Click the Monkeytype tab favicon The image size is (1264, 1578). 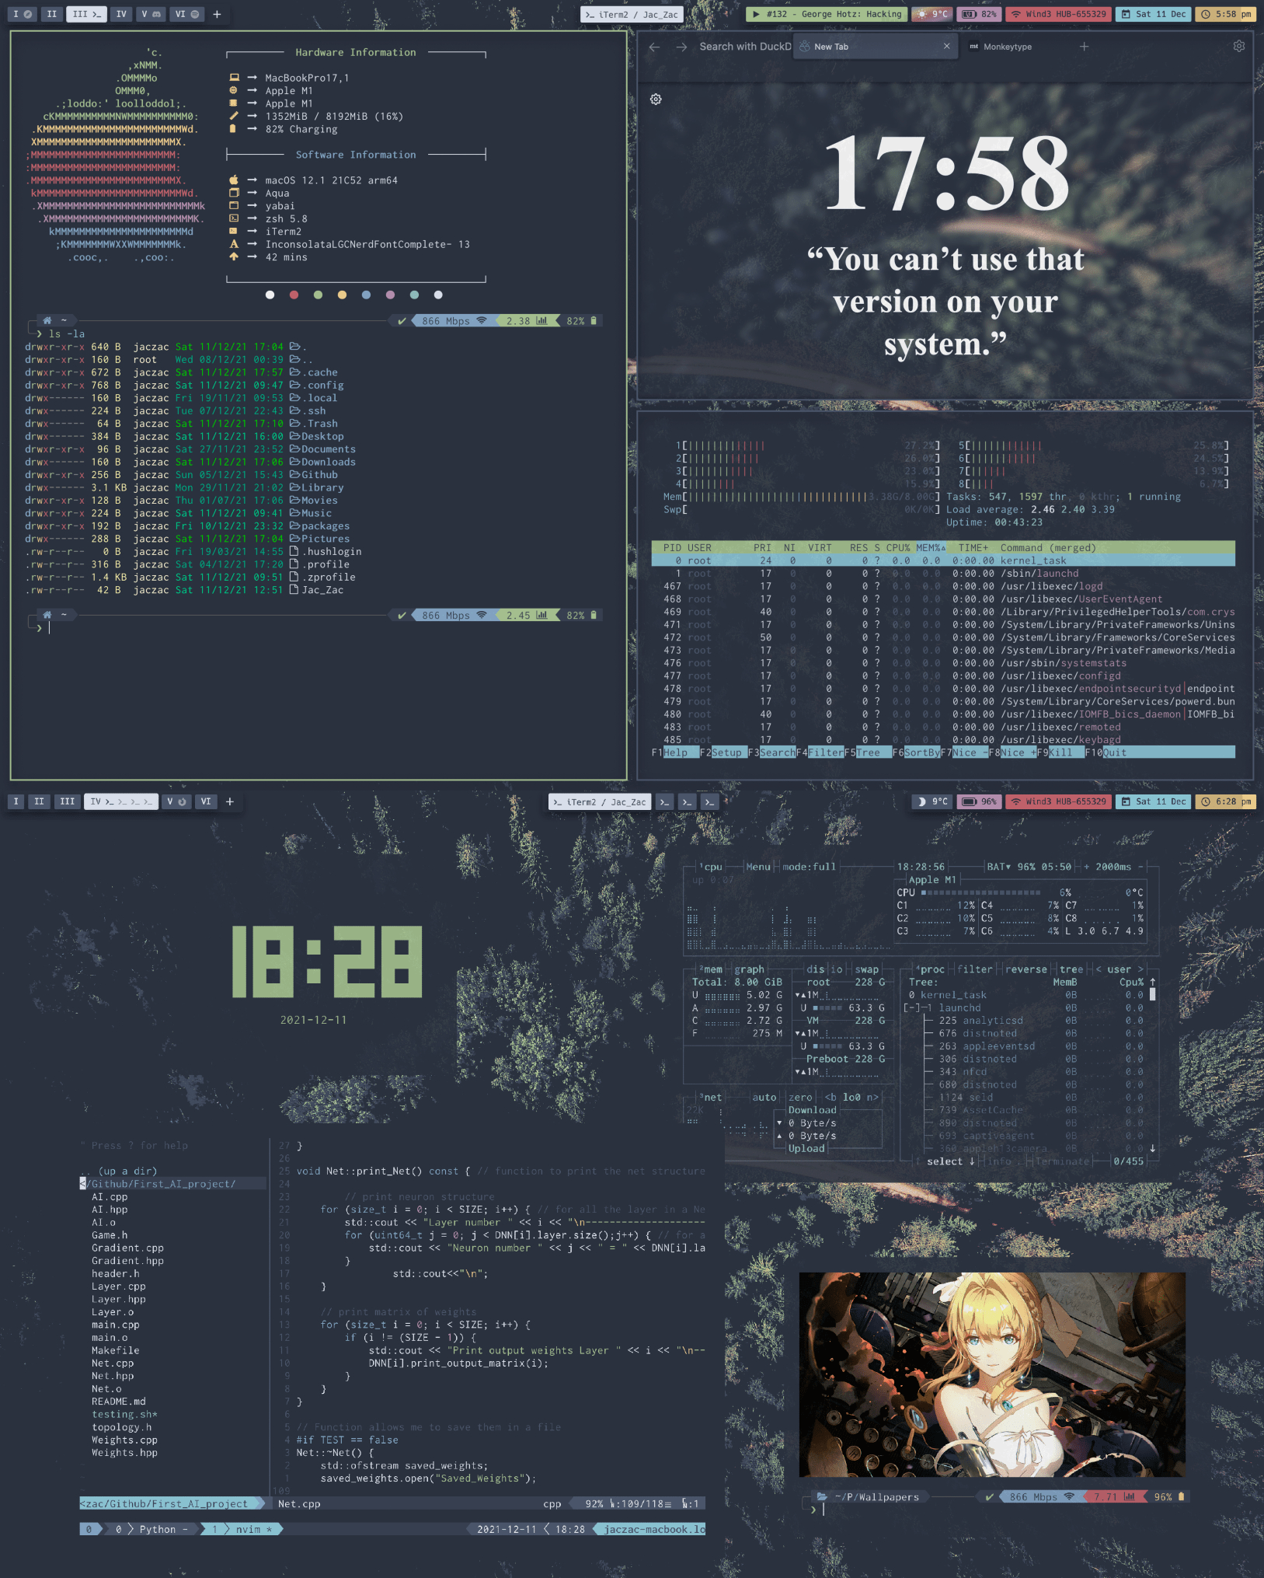[973, 47]
